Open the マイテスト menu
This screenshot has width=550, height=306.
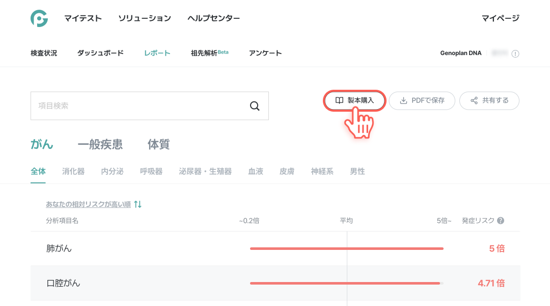(83, 18)
